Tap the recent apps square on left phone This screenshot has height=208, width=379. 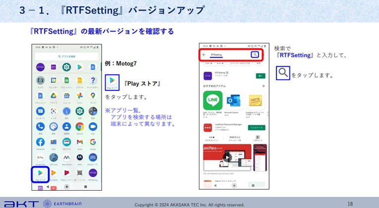click(x=85, y=187)
